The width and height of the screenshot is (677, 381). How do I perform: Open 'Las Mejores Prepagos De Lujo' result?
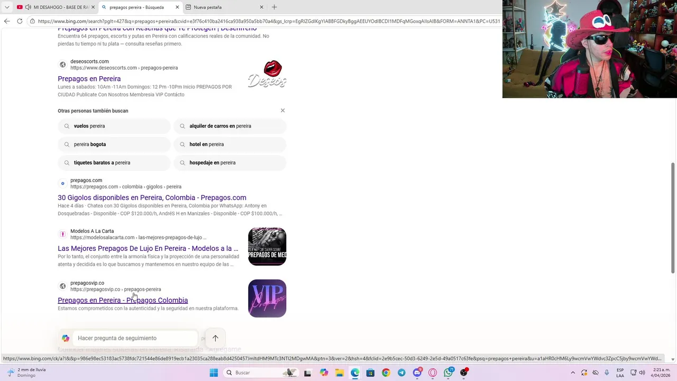pos(148,248)
